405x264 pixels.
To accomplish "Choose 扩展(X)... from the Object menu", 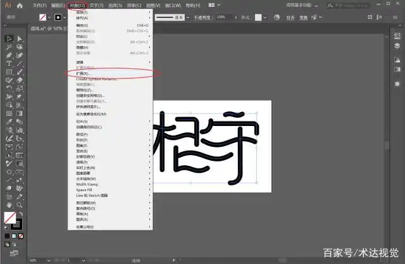I will tap(110, 73).
